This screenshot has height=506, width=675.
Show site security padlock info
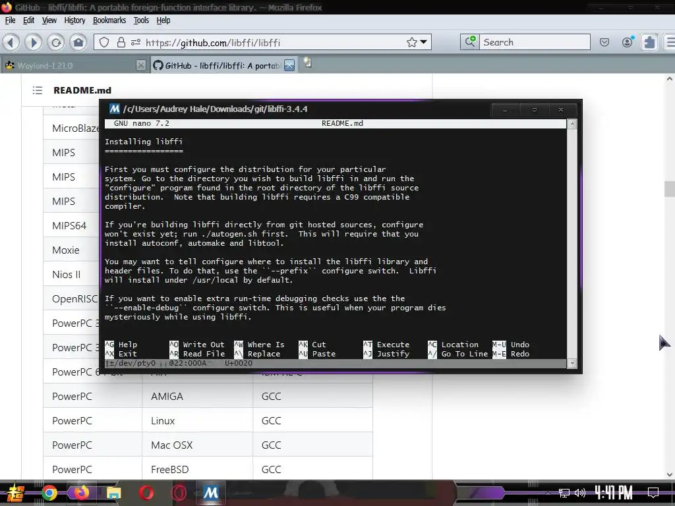121,42
